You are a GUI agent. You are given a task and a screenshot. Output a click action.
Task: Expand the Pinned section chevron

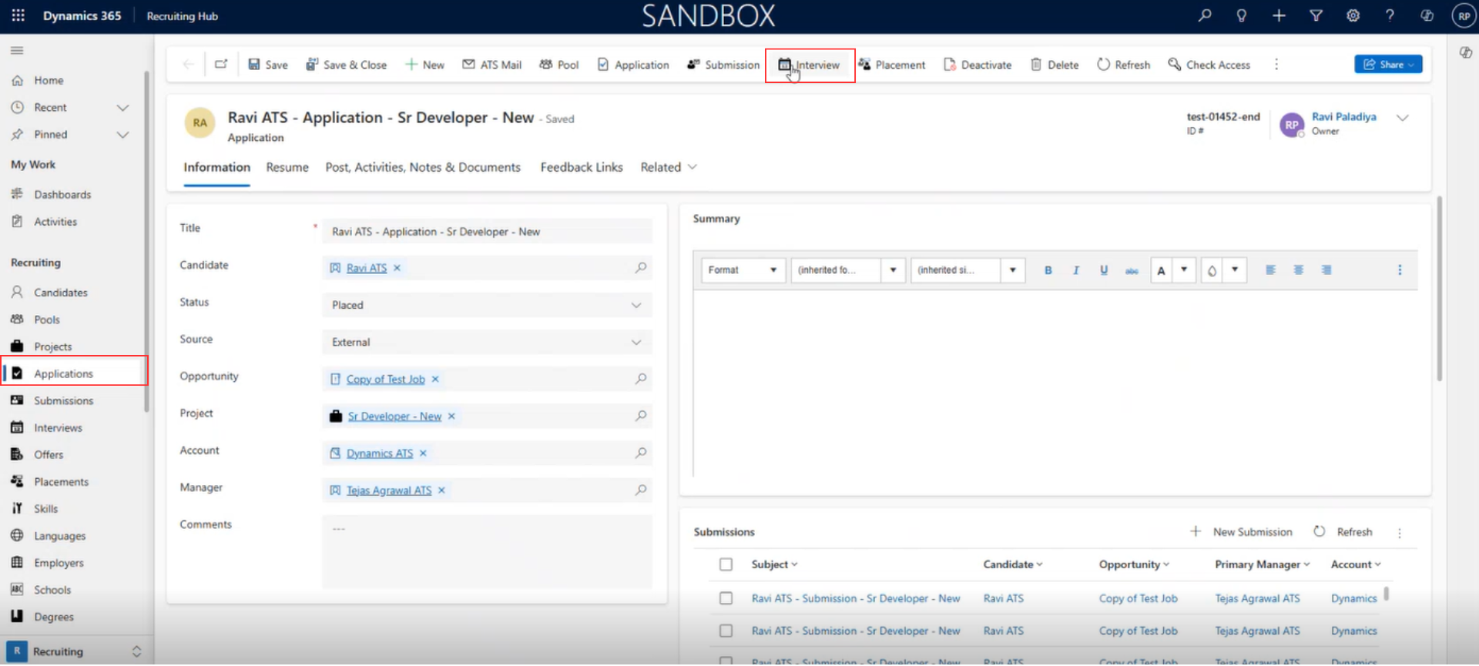coord(122,135)
